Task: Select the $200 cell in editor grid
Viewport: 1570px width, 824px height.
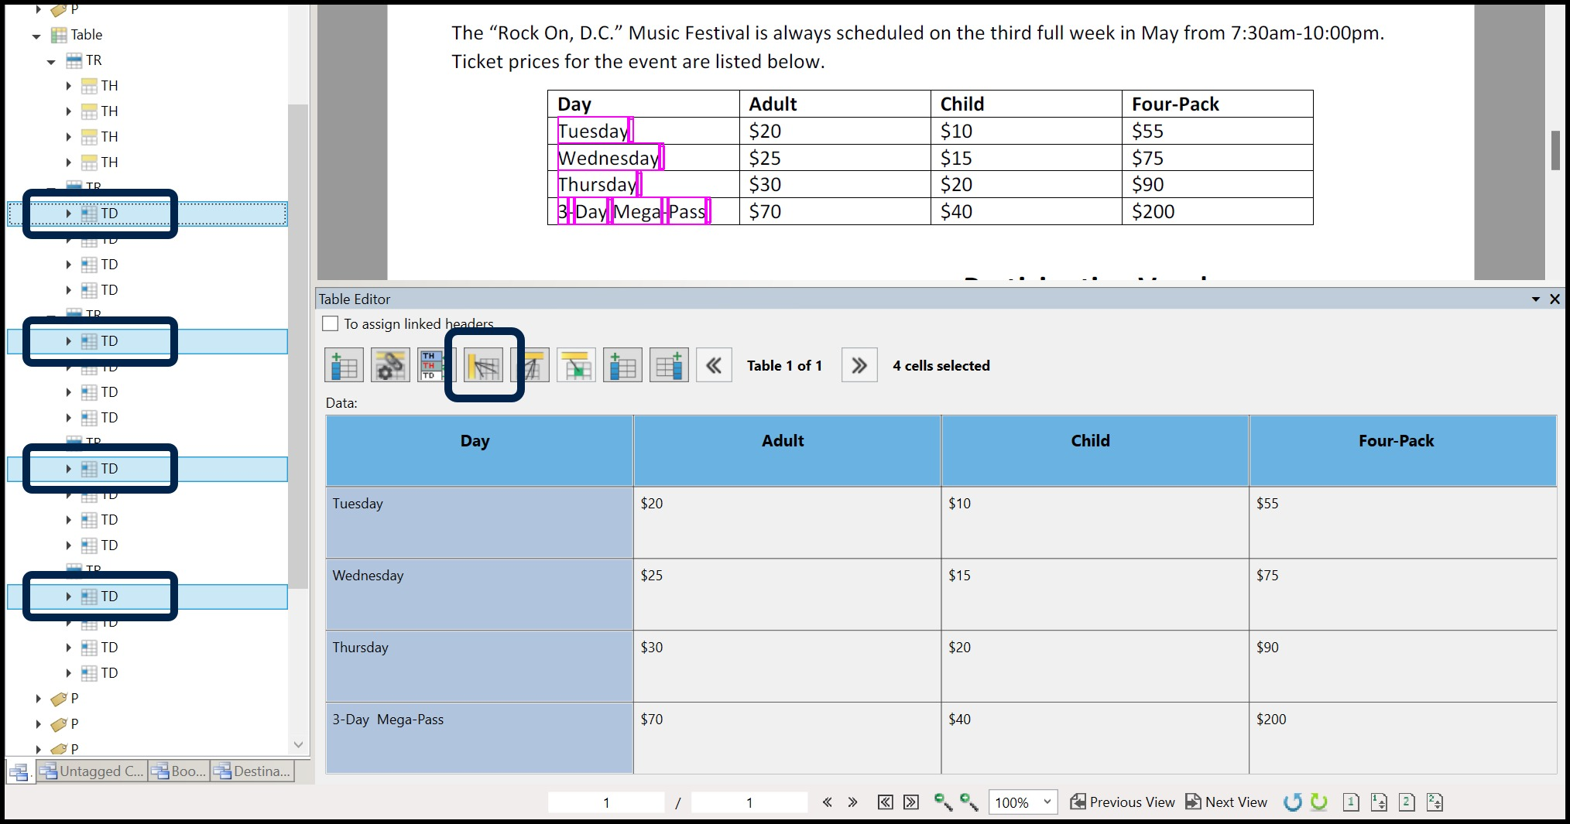Action: click(1403, 738)
